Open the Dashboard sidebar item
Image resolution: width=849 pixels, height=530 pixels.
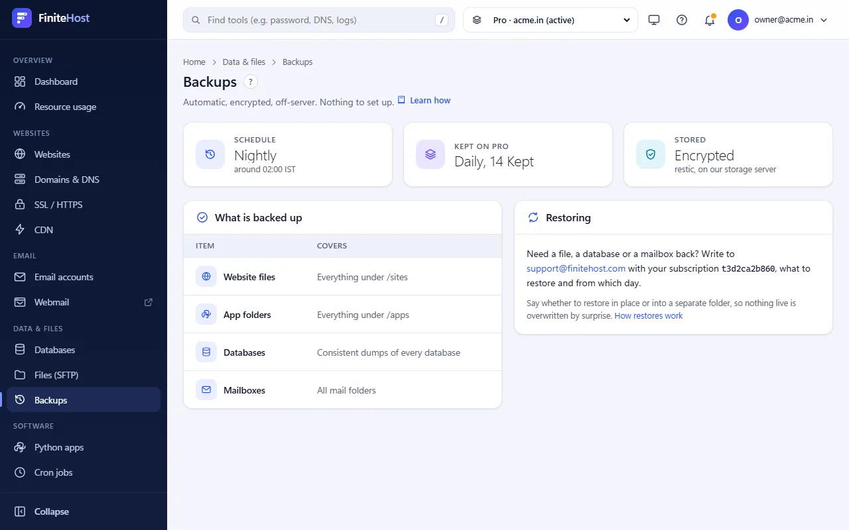tap(84, 81)
